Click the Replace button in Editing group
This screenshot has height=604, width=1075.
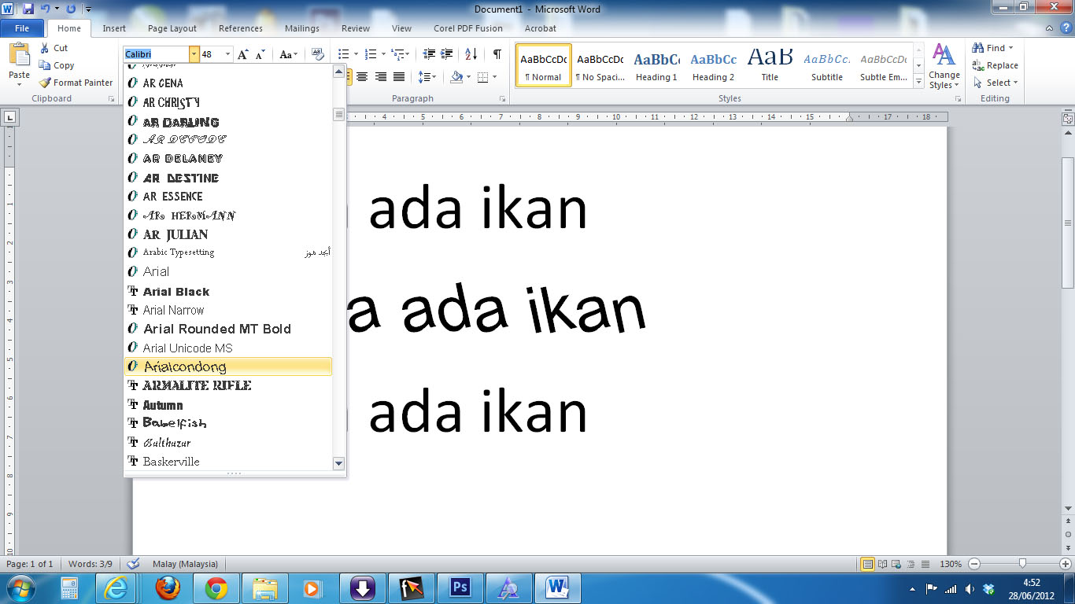point(995,65)
